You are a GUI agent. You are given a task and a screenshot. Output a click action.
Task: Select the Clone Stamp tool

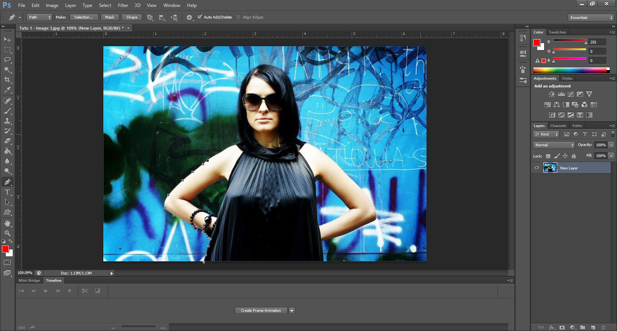click(7, 121)
